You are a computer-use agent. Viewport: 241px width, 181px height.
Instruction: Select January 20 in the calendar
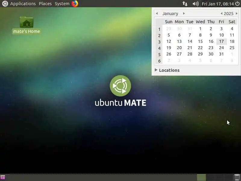coord(179,48)
